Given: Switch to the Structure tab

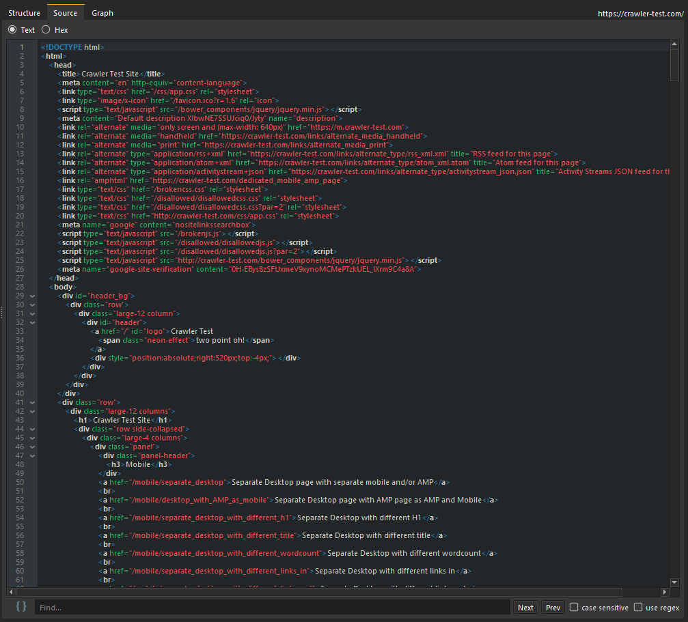Looking at the screenshot, I should [24, 13].
